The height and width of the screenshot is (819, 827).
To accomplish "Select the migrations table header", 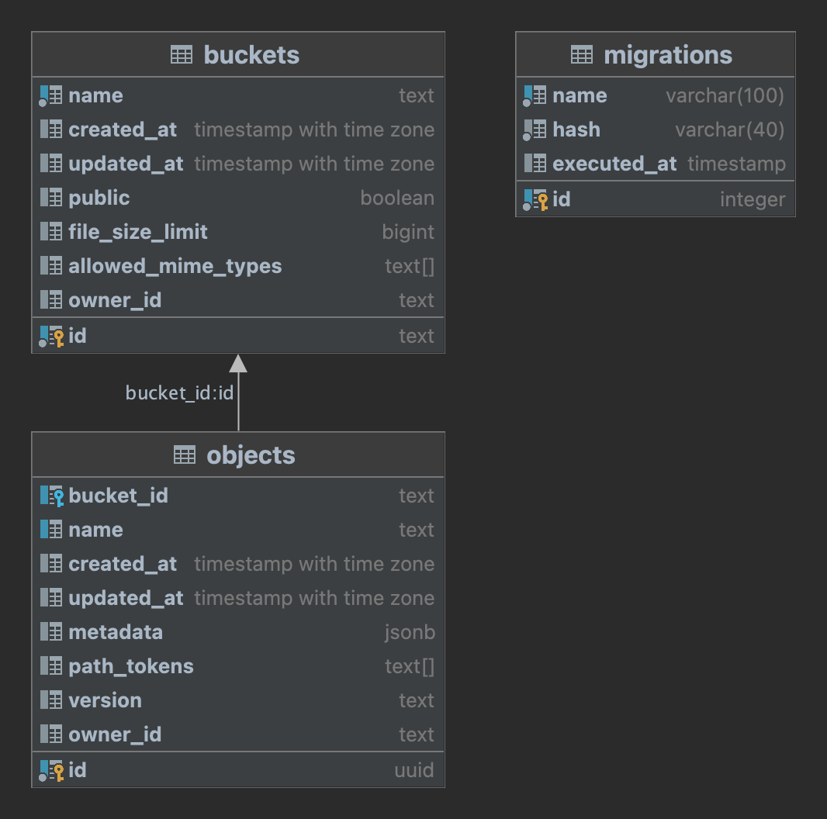I will click(x=655, y=54).
